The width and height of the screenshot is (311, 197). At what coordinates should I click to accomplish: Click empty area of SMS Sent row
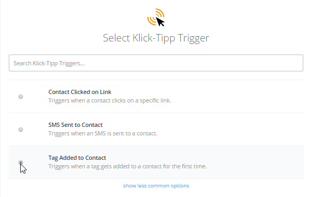(x=238, y=130)
